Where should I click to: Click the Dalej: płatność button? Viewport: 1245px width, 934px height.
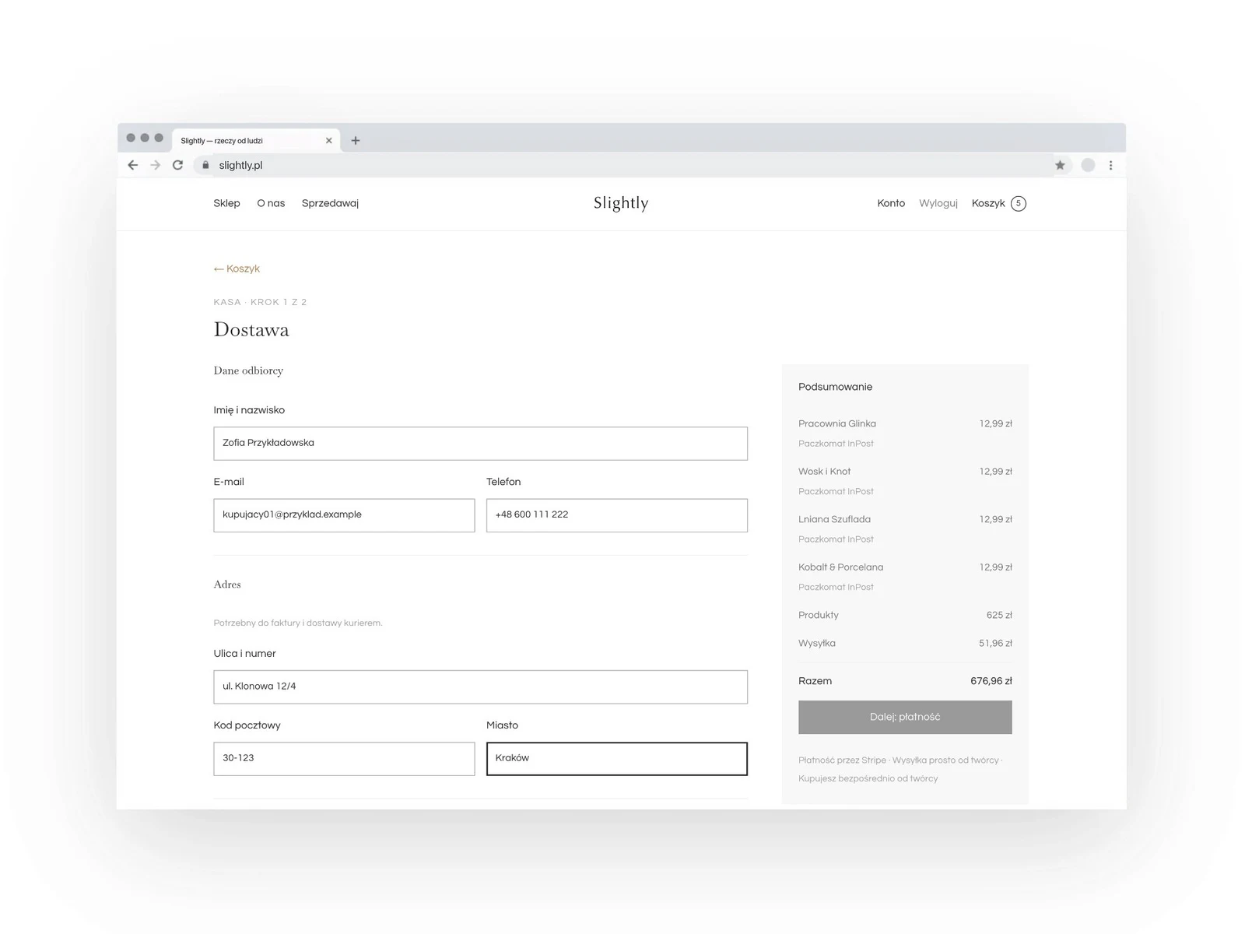(905, 717)
